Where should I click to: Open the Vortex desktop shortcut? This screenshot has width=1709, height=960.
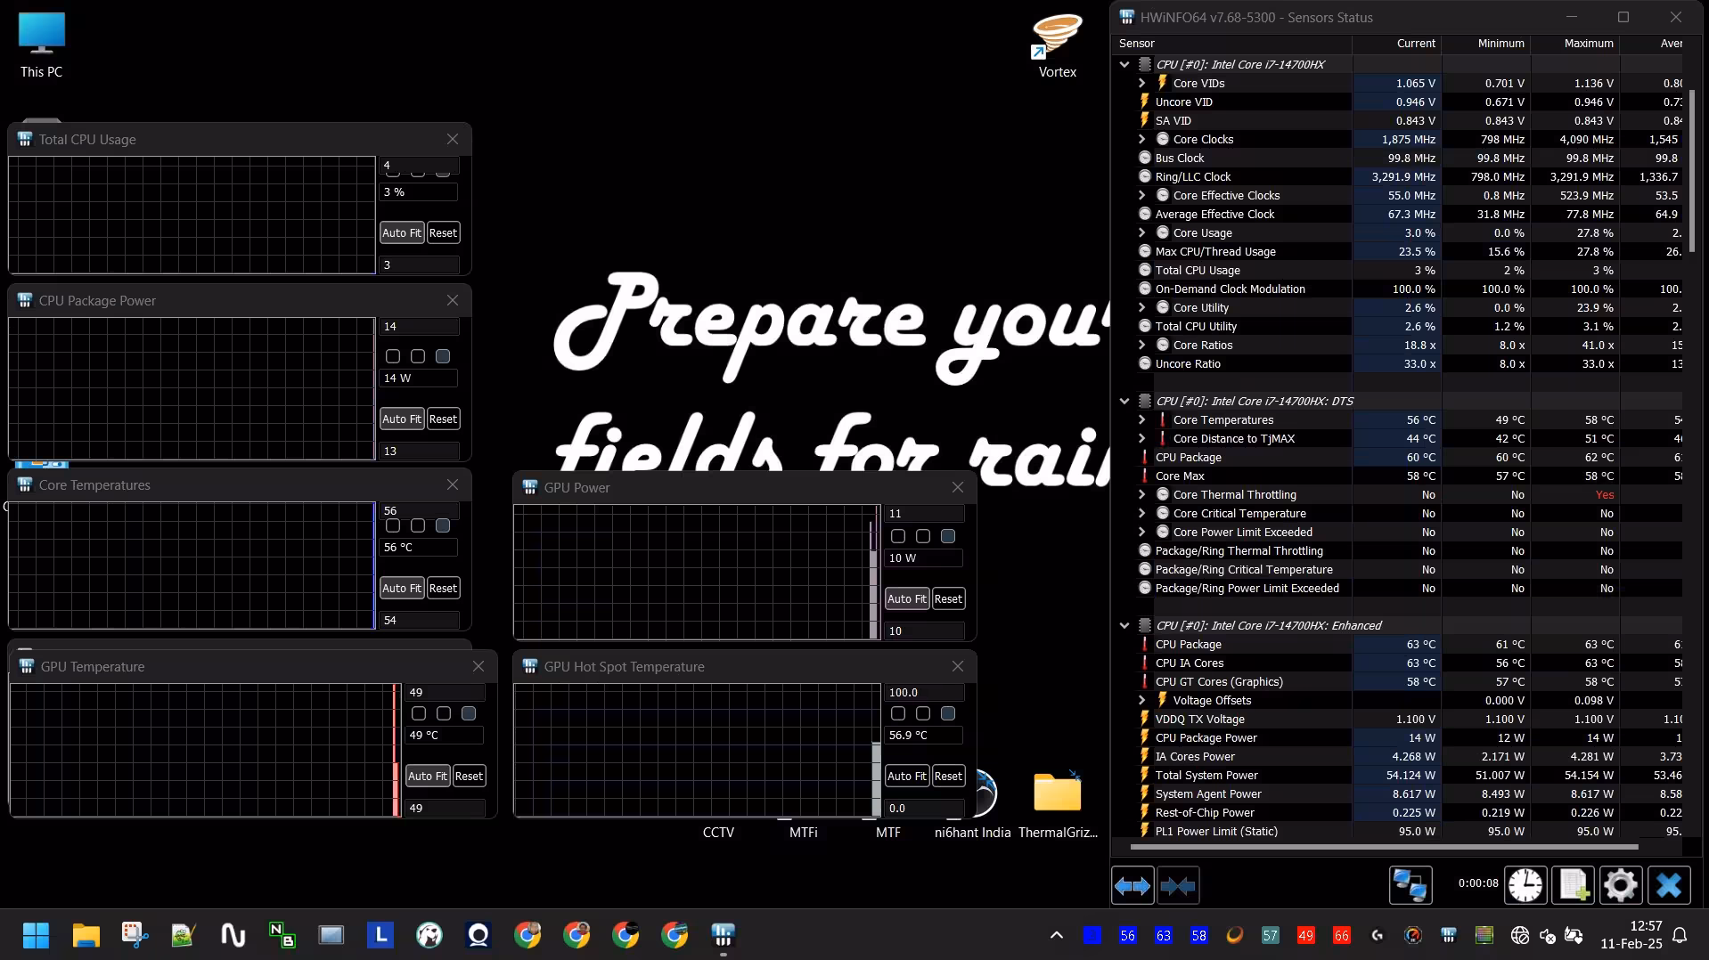click(x=1057, y=45)
